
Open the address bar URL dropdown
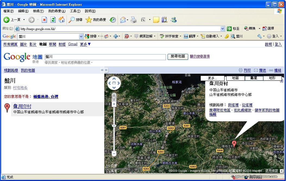coord(223,29)
